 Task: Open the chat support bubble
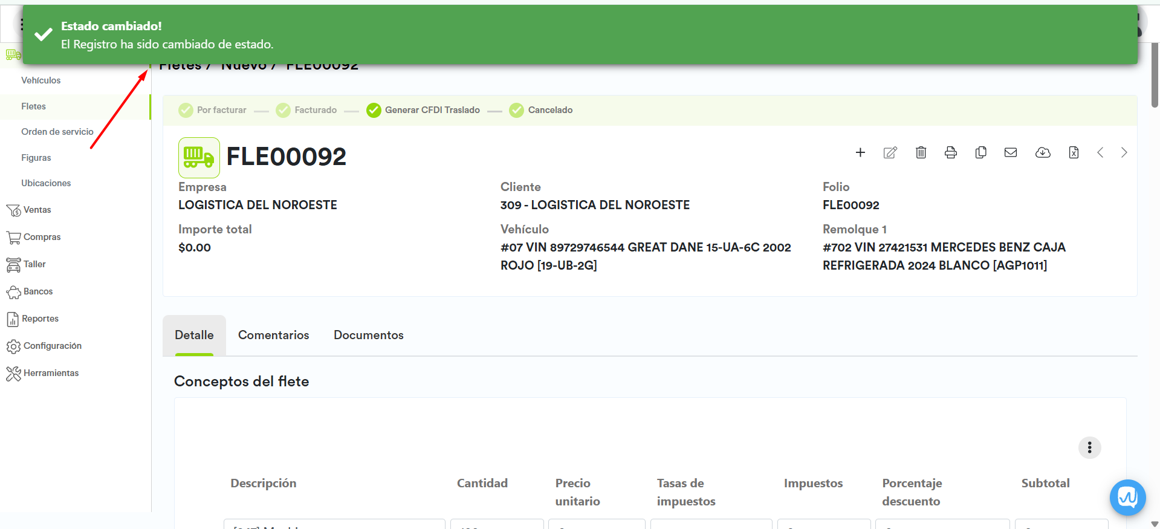[x=1127, y=497]
